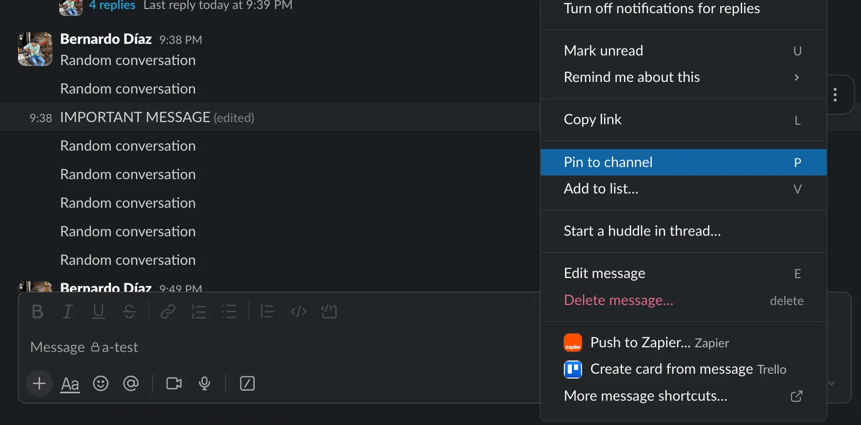Screen dimensions: 861x425
Task: Open the three-dot more actions menu
Action: (835, 95)
